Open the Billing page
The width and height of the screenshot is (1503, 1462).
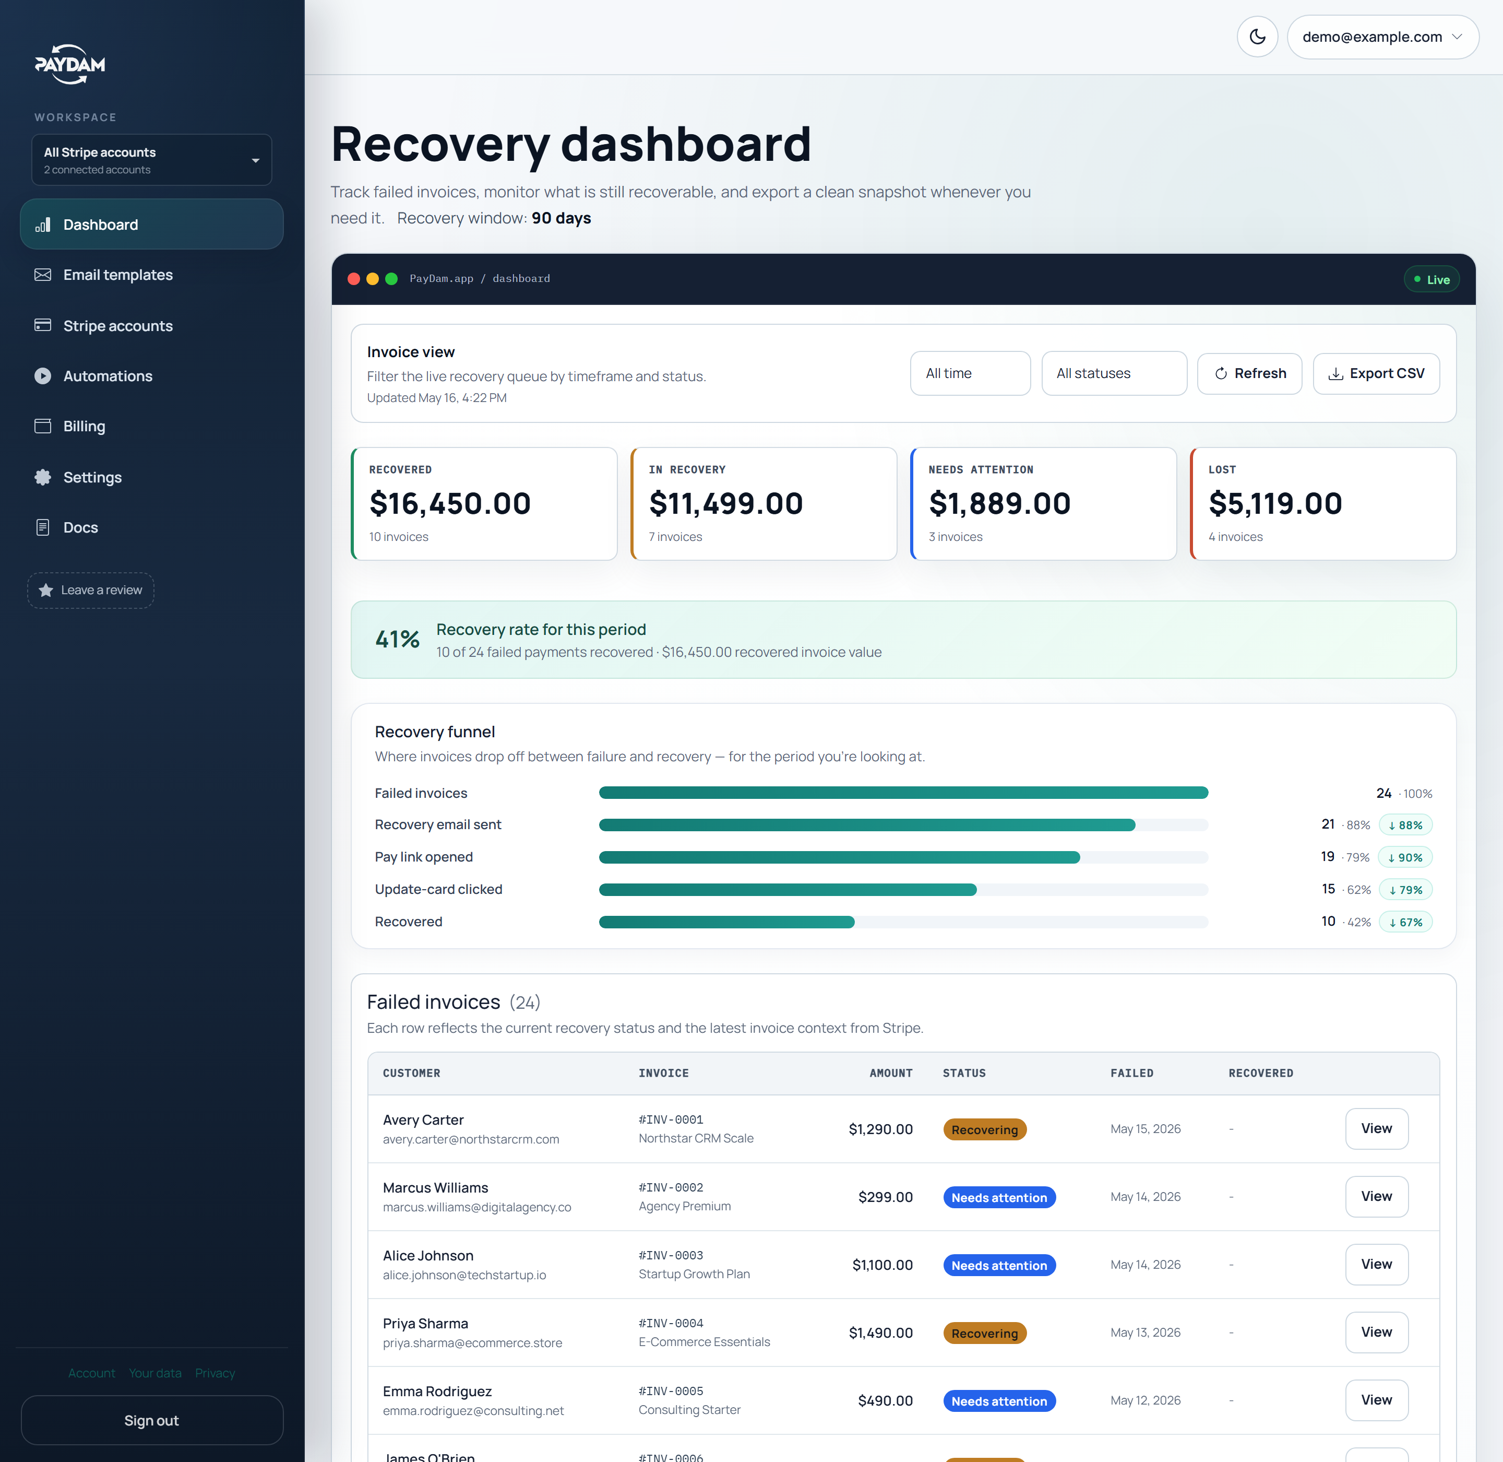click(x=152, y=426)
